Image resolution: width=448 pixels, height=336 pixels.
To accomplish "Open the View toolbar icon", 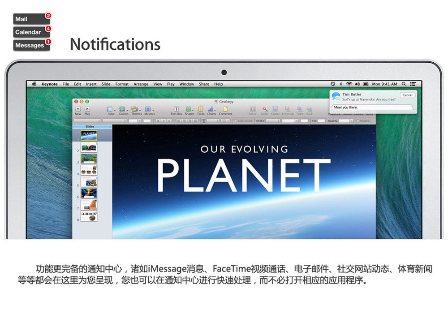I will (x=109, y=109).
